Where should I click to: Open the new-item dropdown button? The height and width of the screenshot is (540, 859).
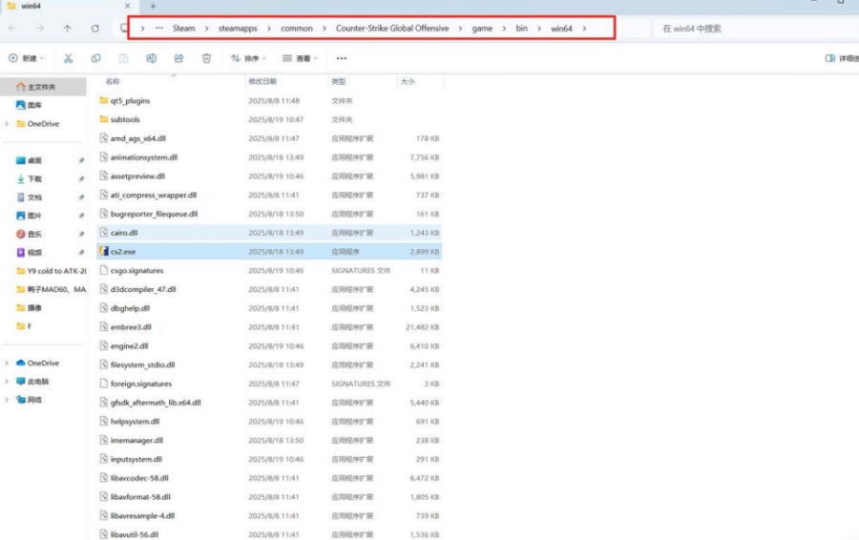(x=26, y=58)
